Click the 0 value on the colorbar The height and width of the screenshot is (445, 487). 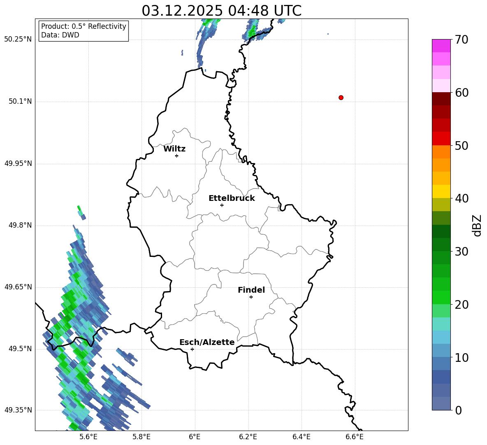pos(459,410)
